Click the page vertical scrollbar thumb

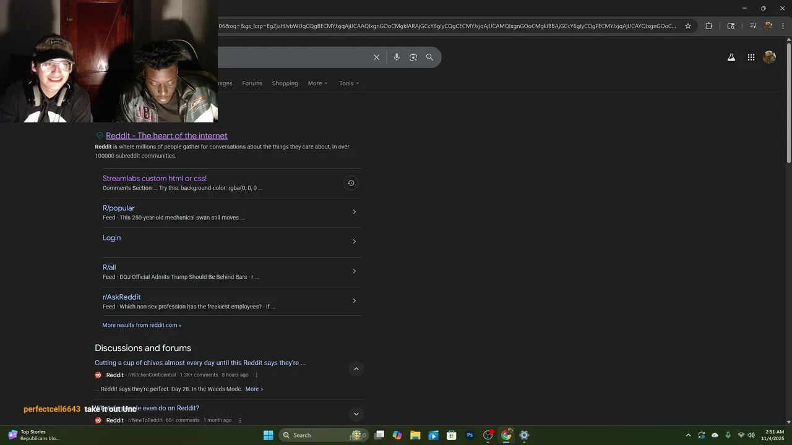[788, 103]
